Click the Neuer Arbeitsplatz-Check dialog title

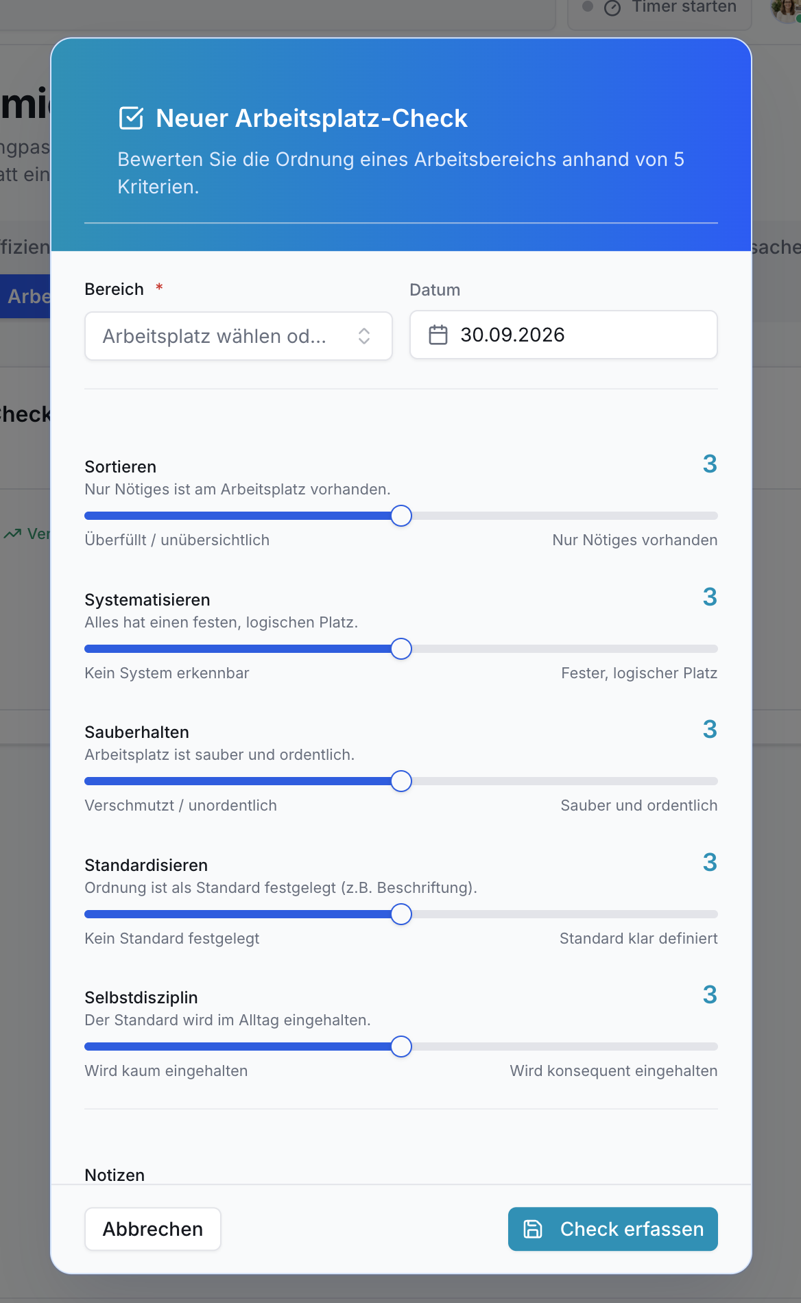pos(312,118)
